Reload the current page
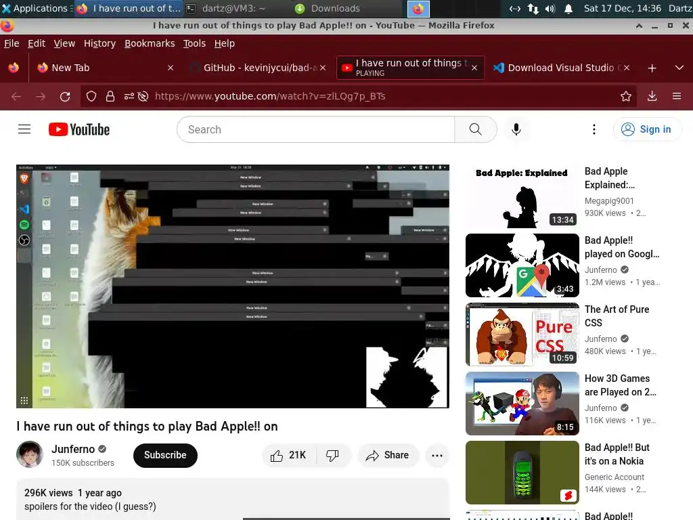 pos(65,96)
